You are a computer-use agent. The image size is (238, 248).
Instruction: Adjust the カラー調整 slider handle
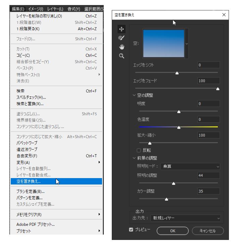coord(166,199)
